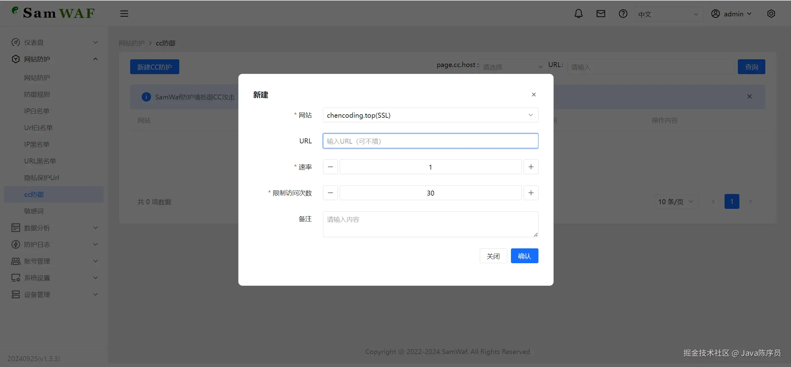791x367 pixels.
Task: Click the 关闭 button in dialog
Action: (493, 256)
